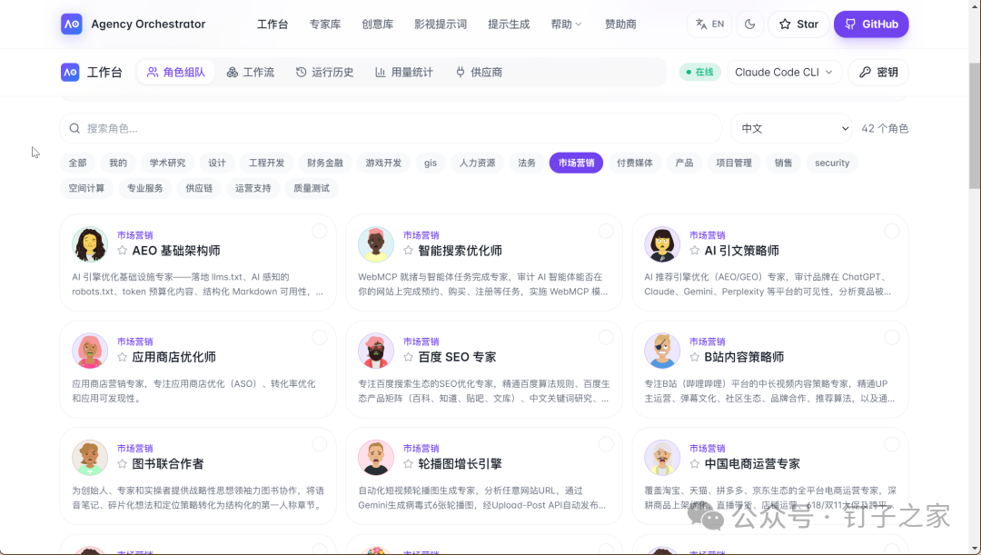
Task: Open 工作台 in top navigation
Action: pyautogui.click(x=272, y=24)
